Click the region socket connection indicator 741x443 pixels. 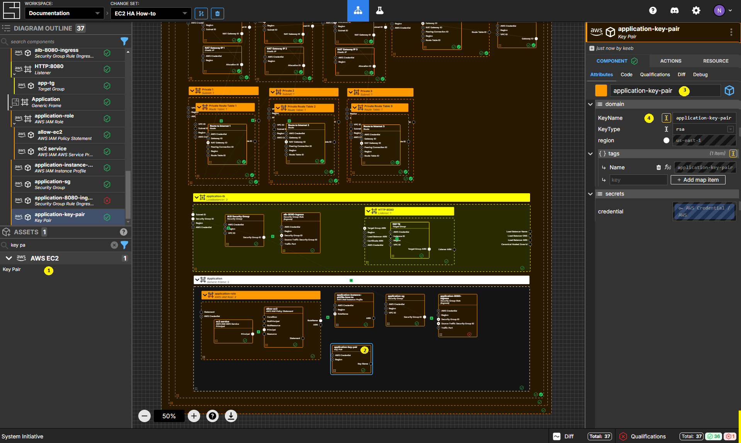pos(666,140)
